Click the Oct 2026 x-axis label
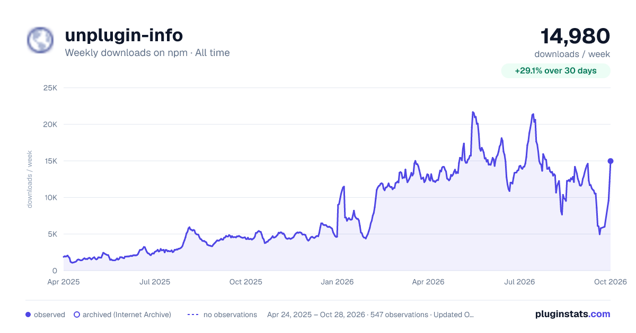This screenshot has height=333, width=636. (x=611, y=282)
